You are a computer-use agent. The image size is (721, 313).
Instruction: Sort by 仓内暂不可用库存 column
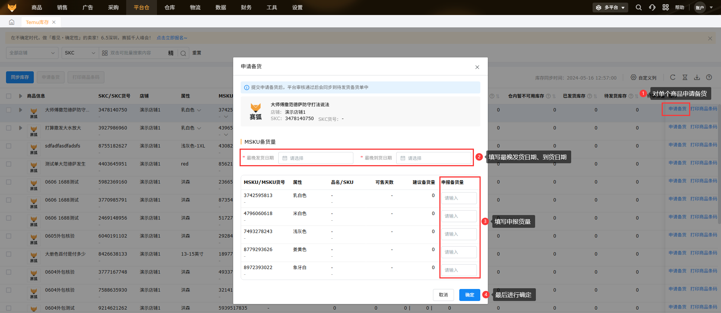tap(554, 96)
